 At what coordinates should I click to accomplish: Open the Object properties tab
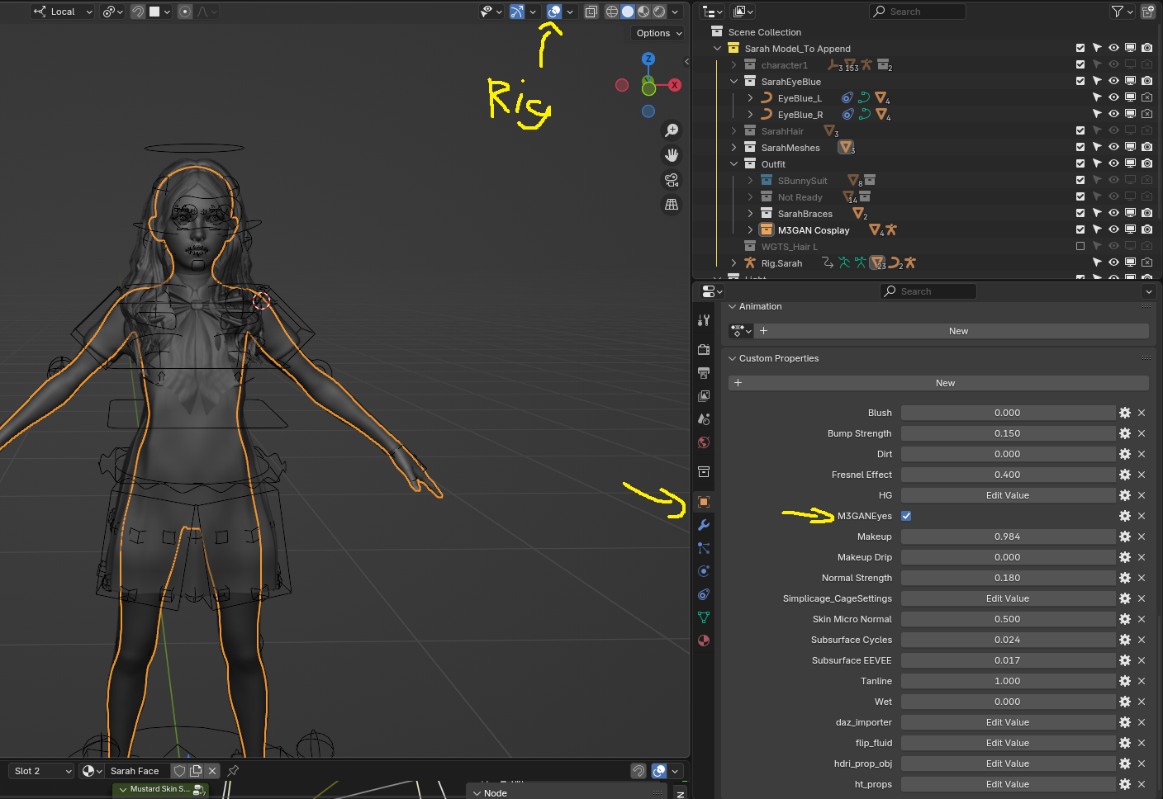(x=704, y=502)
